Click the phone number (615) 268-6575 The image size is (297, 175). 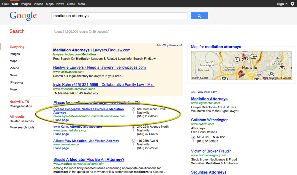pyautogui.click(x=148, y=116)
